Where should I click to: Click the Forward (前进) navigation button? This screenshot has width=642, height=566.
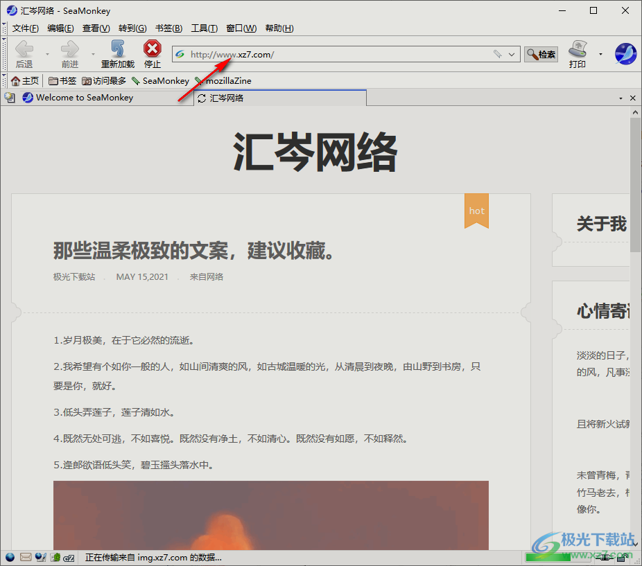(70, 54)
